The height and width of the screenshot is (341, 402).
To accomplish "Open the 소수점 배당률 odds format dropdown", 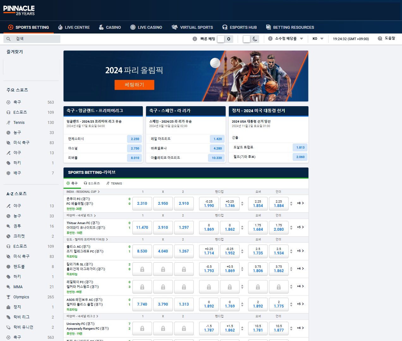I will click(286, 39).
